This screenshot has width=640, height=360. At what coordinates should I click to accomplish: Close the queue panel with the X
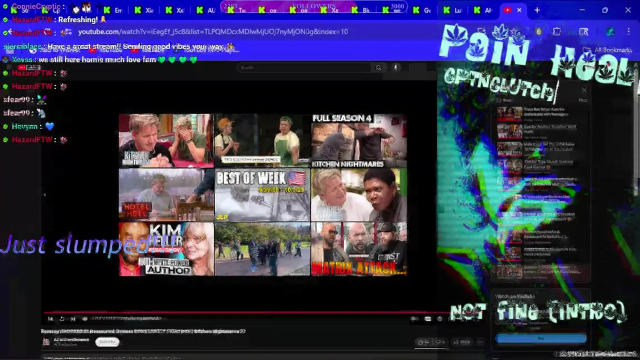(584, 90)
